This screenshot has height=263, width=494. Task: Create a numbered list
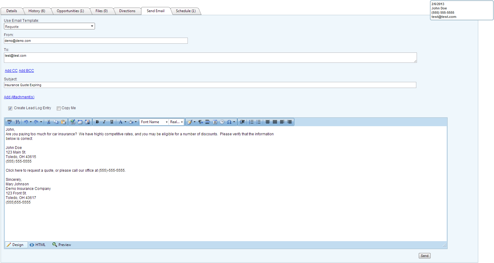252,122
